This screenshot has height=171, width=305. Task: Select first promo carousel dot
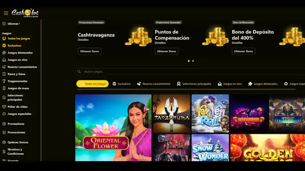pos(189,61)
